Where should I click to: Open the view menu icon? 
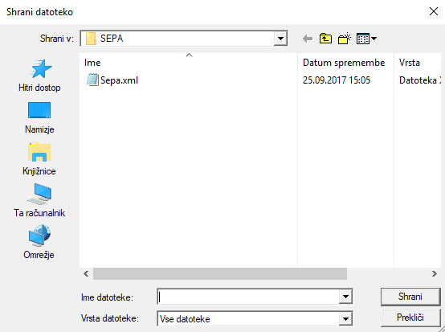[366, 39]
